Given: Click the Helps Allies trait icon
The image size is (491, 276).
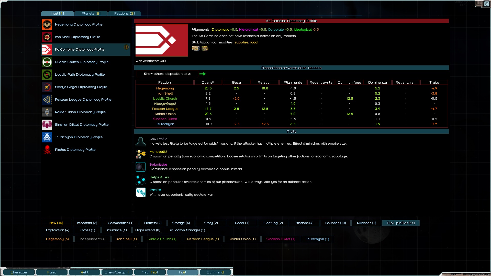Looking at the screenshot, I should click(x=141, y=180).
